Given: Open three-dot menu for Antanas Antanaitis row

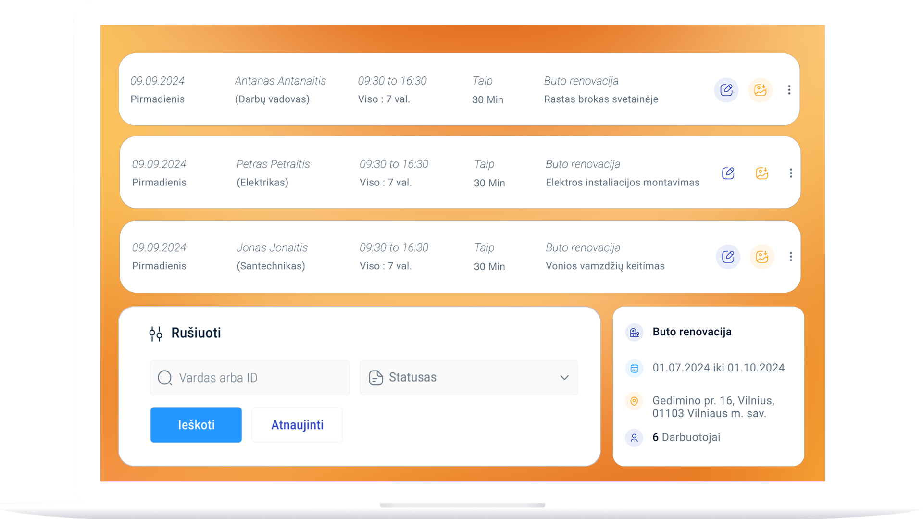Looking at the screenshot, I should pyautogui.click(x=789, y=90).
